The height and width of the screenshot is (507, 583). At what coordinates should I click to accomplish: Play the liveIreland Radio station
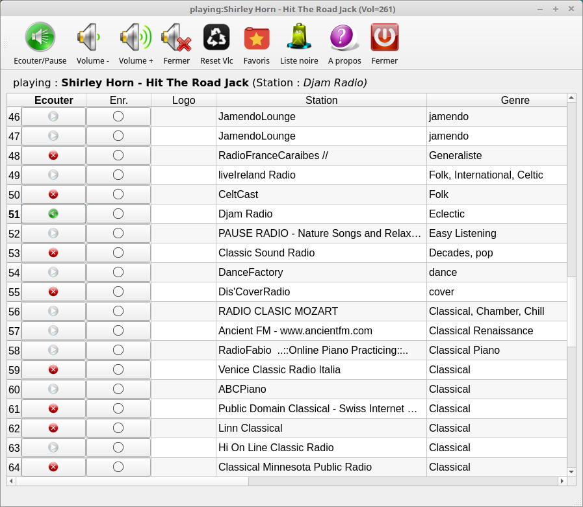point(53,175)
